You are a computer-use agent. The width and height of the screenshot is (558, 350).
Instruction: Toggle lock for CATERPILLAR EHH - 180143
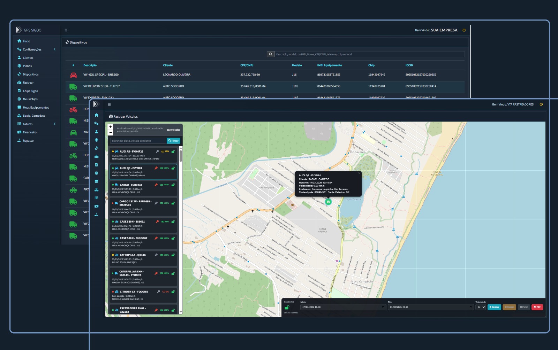point(173,273)
